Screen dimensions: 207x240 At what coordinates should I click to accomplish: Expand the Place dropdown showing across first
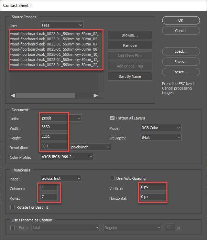click(61, 178)
